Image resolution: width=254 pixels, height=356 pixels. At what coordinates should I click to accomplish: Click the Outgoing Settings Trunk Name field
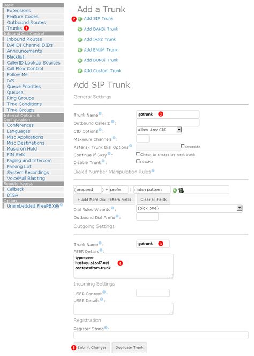pos(153,244)
